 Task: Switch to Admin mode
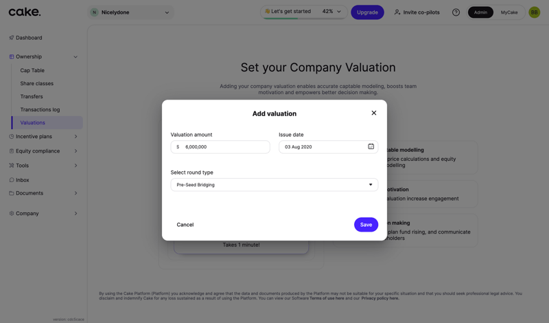point(480,12)
